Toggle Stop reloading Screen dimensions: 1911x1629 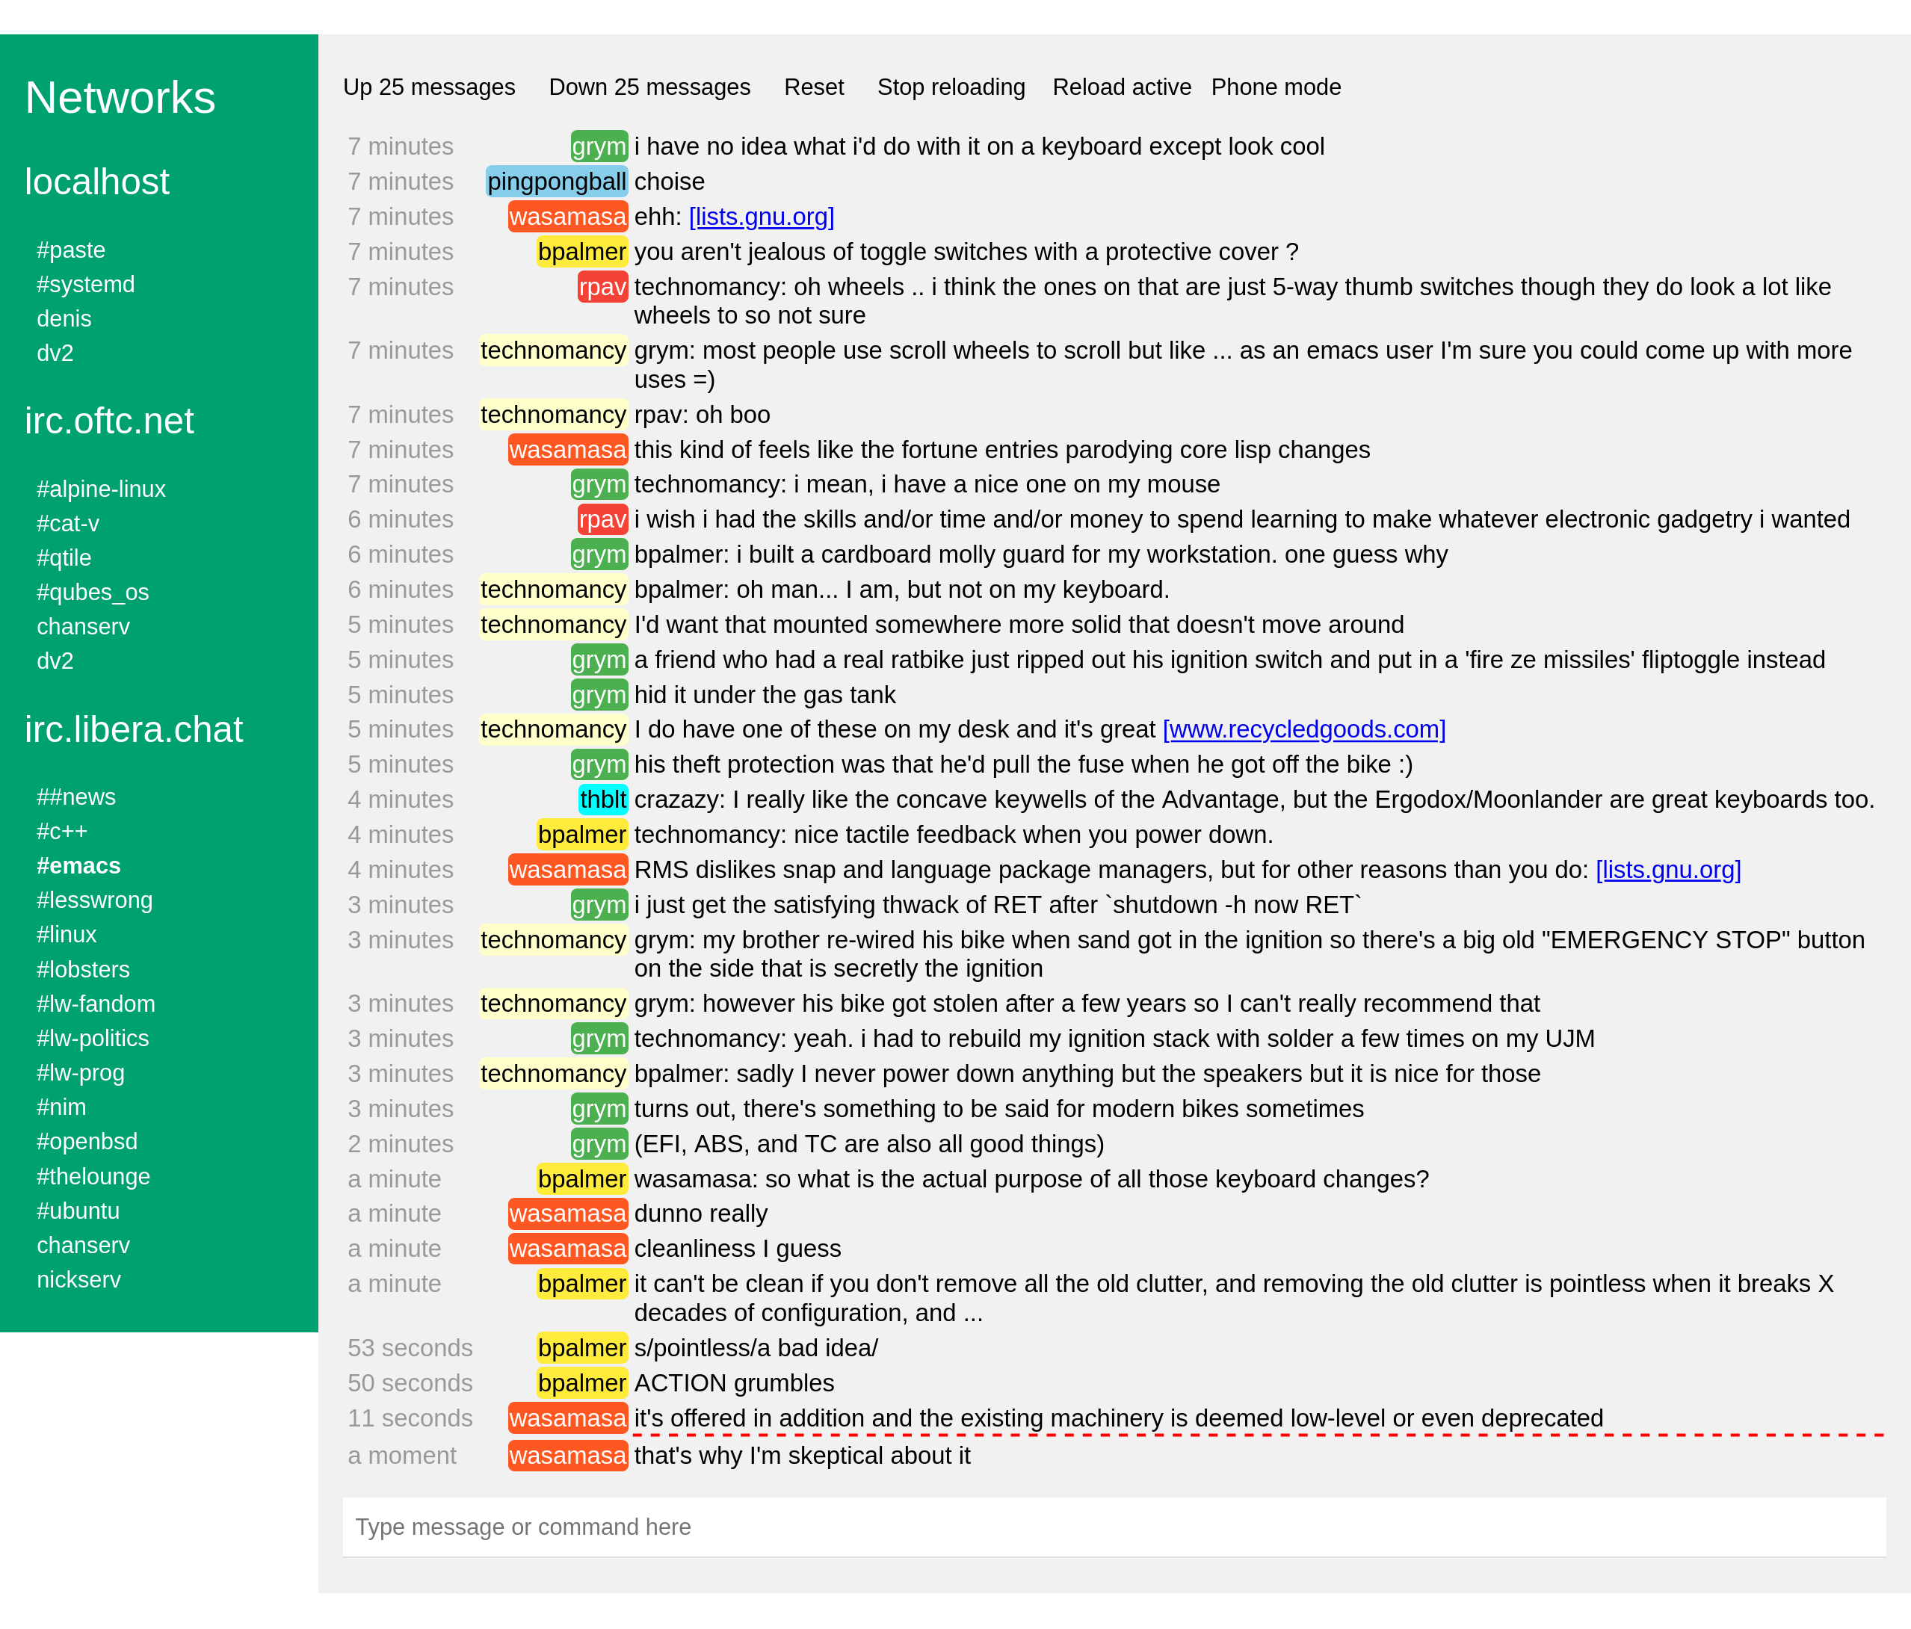tap(951, 87)
